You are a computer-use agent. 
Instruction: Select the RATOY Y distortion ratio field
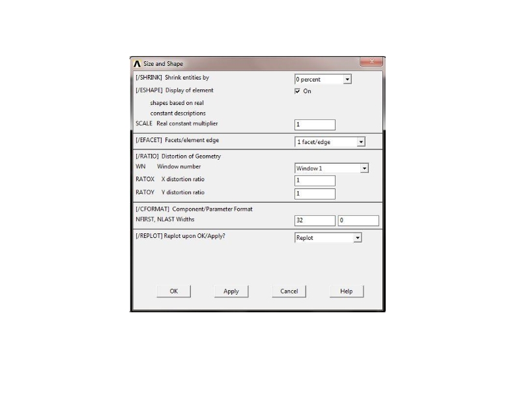point(315,194)
